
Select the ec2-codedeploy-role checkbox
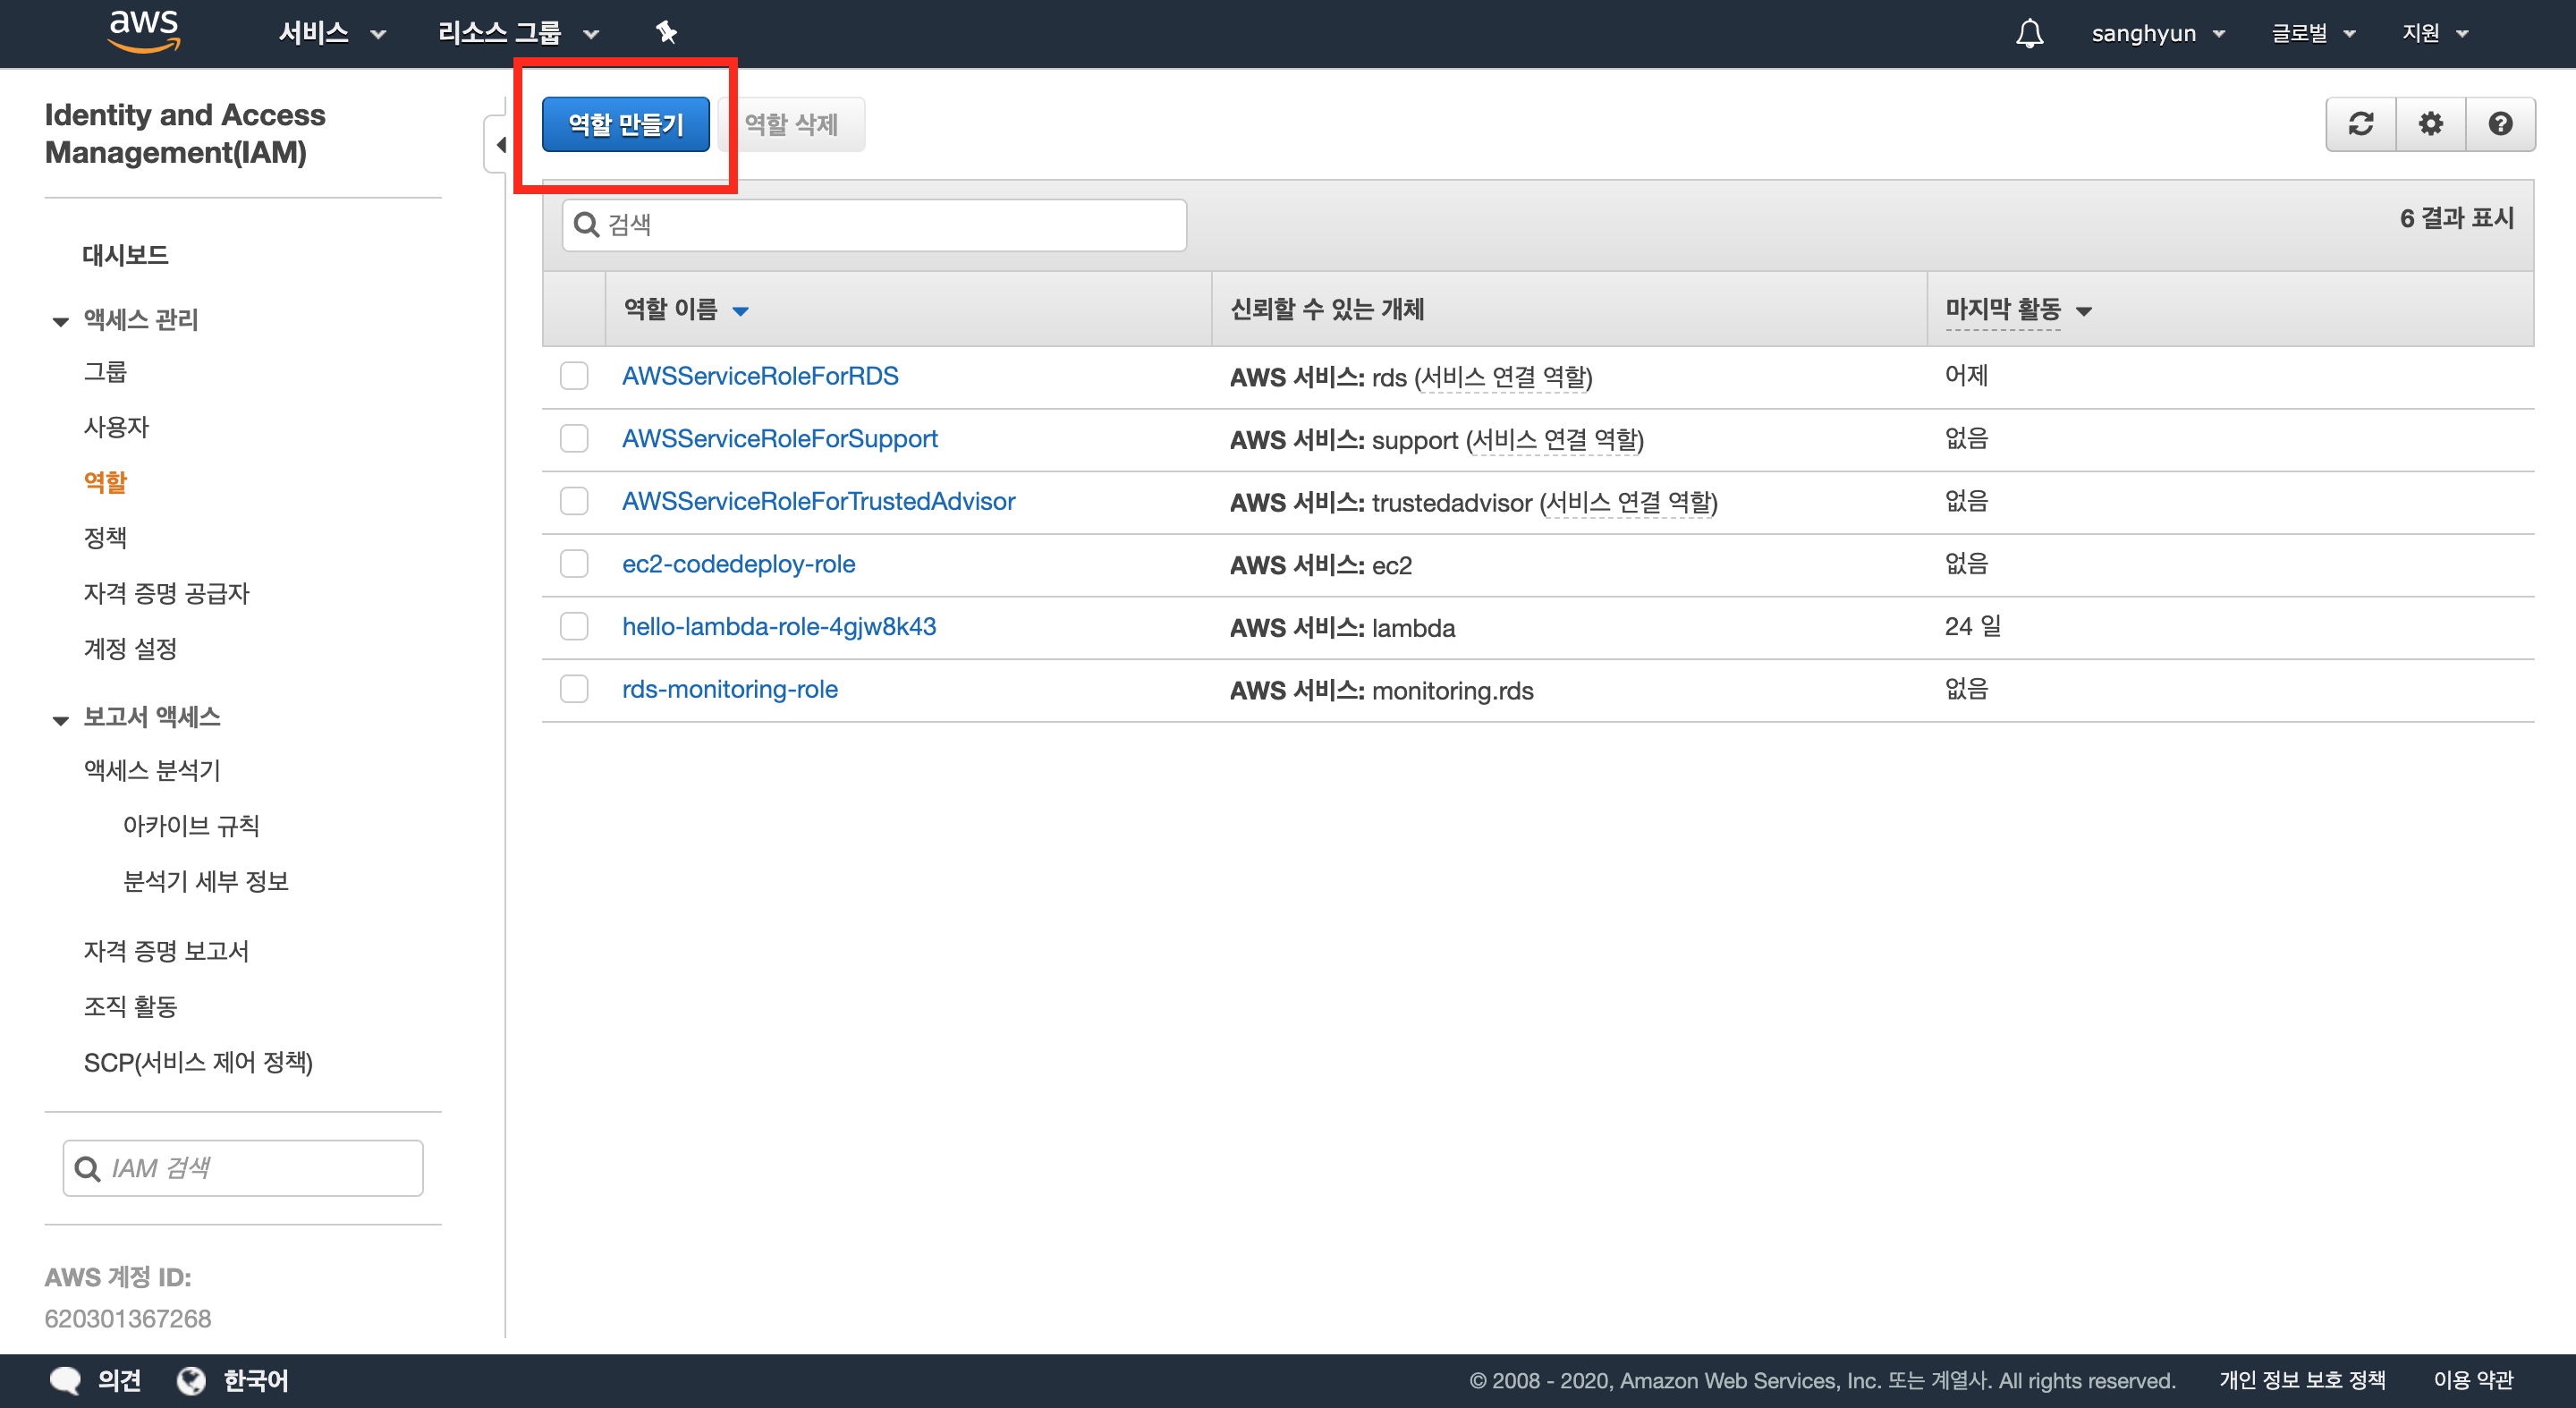(574, 564)
